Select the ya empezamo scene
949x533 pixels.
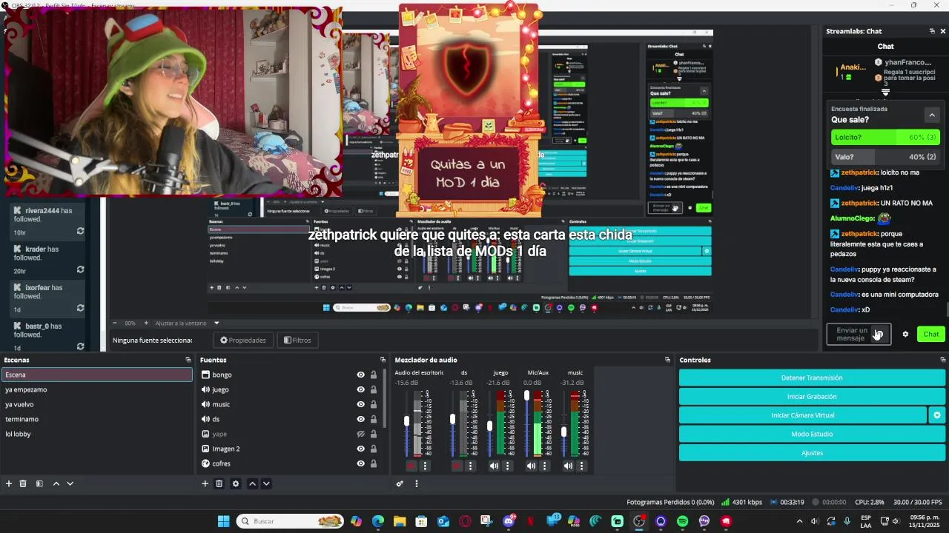tap(96, 389)
